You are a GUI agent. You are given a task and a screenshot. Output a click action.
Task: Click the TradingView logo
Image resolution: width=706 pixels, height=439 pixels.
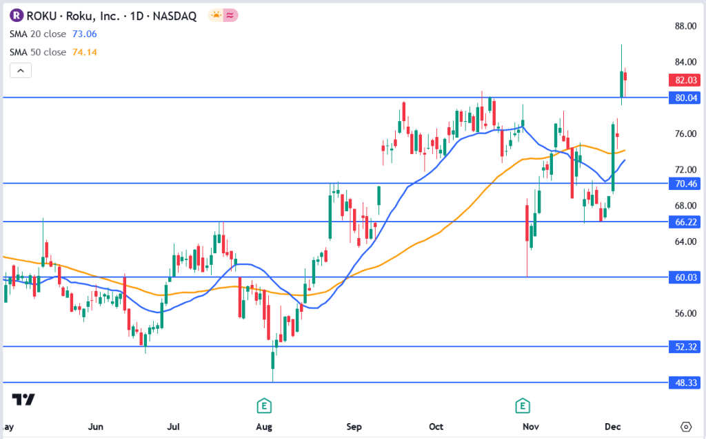23,400
